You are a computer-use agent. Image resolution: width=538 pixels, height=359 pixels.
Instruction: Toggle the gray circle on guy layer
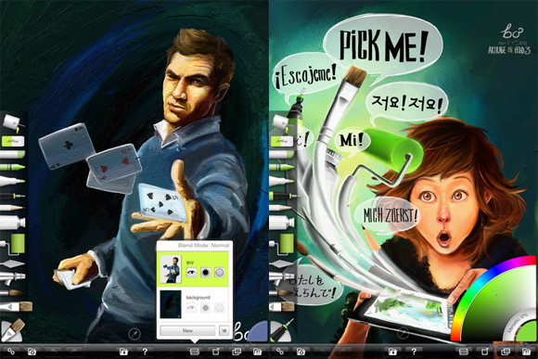220,273
